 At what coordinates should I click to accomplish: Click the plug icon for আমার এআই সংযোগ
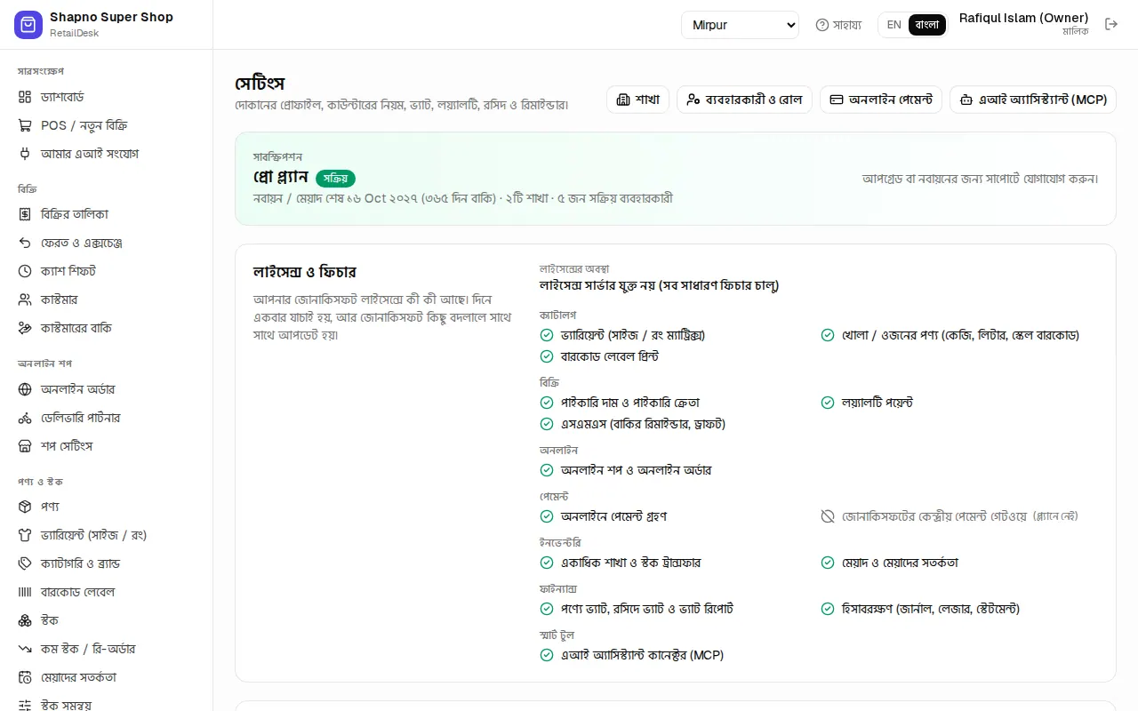(25, 154)
